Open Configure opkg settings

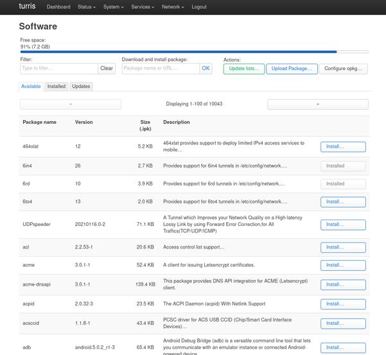coord(344,68)
